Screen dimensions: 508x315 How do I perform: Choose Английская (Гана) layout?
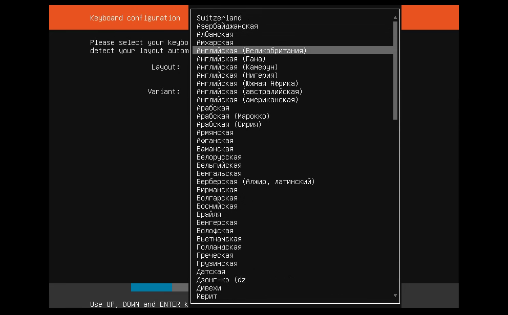(231, 59)
